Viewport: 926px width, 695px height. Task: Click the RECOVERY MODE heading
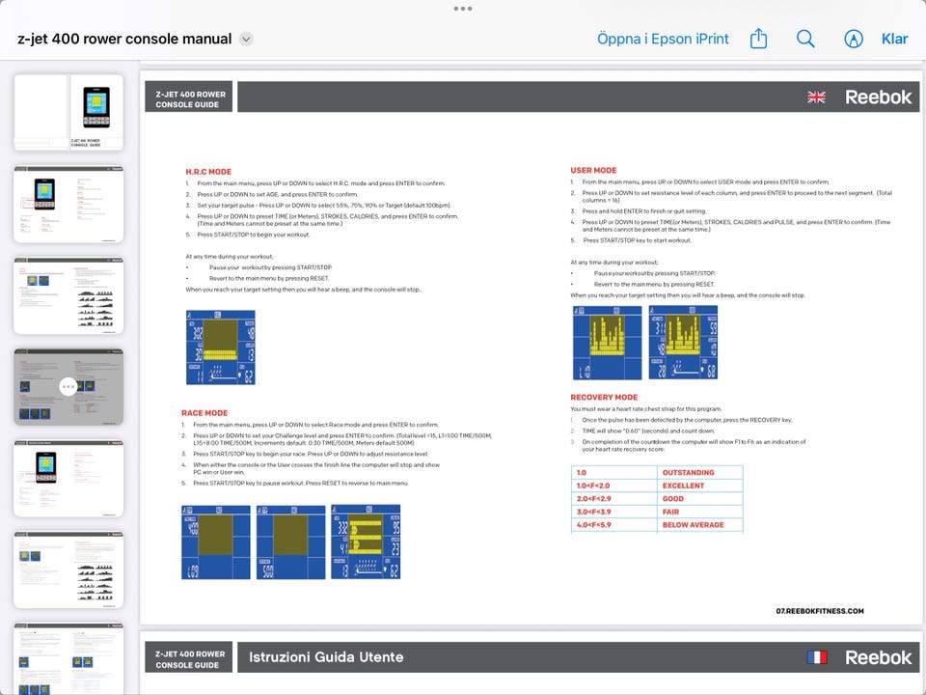coord(604,397)
